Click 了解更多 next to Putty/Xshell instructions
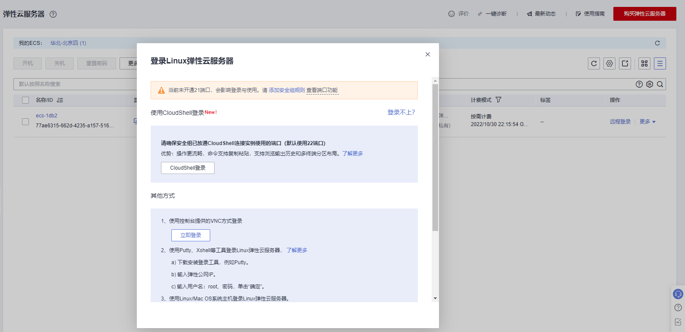 pos(297,250)
